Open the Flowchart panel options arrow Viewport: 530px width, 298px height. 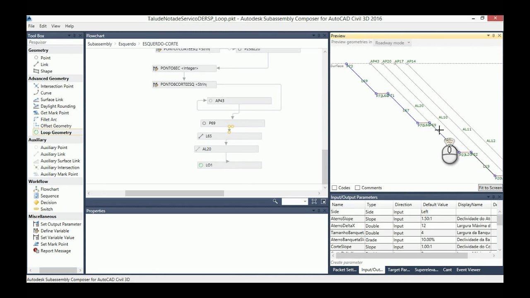(313, 36)
